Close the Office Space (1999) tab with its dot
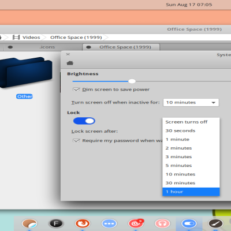Image resolution: width=231 pixels, height=231 pixels. [x=88, y=47]
